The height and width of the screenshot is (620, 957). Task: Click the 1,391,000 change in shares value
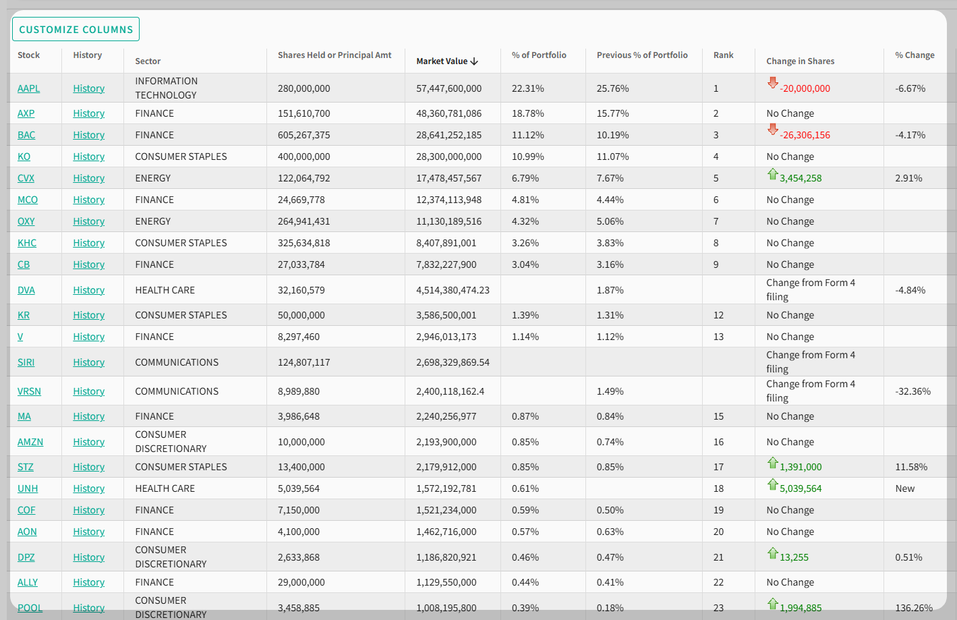pyautogui.click(x=801, y=467)
